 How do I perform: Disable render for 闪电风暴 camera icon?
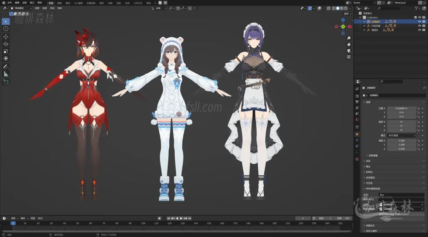coord(424,25)
